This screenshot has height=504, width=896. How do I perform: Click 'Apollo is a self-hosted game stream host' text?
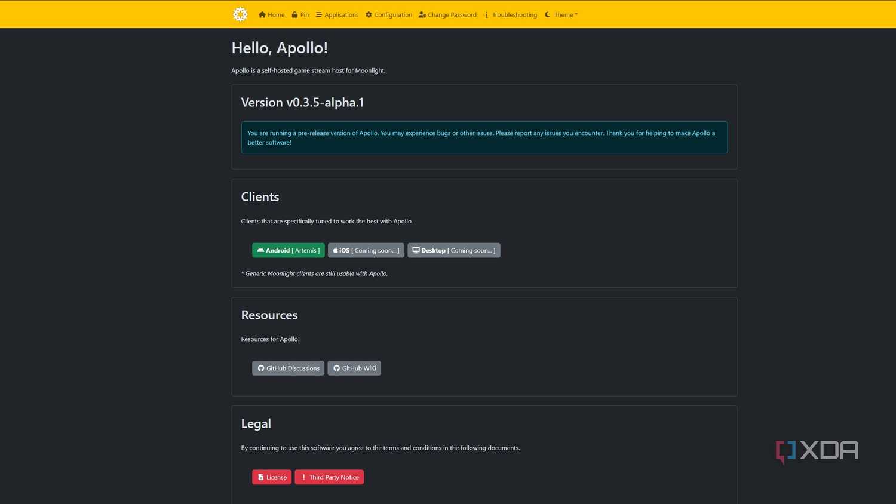pyautogui.click(x=308, y=70)
